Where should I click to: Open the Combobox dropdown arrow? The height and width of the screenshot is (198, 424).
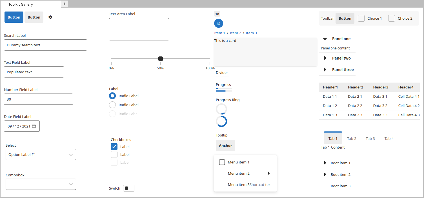point(71,184)
